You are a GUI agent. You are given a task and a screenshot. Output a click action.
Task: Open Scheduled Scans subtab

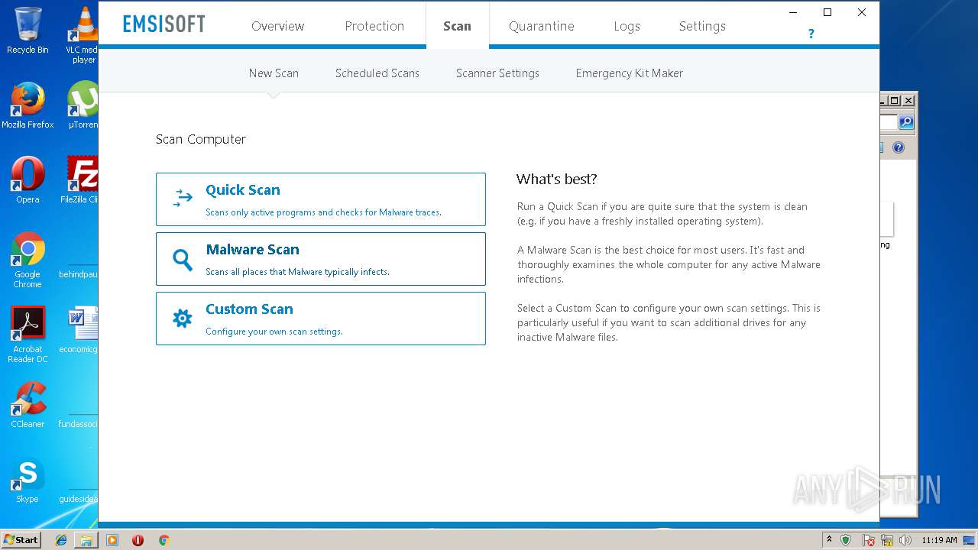(x=377, y=73)
